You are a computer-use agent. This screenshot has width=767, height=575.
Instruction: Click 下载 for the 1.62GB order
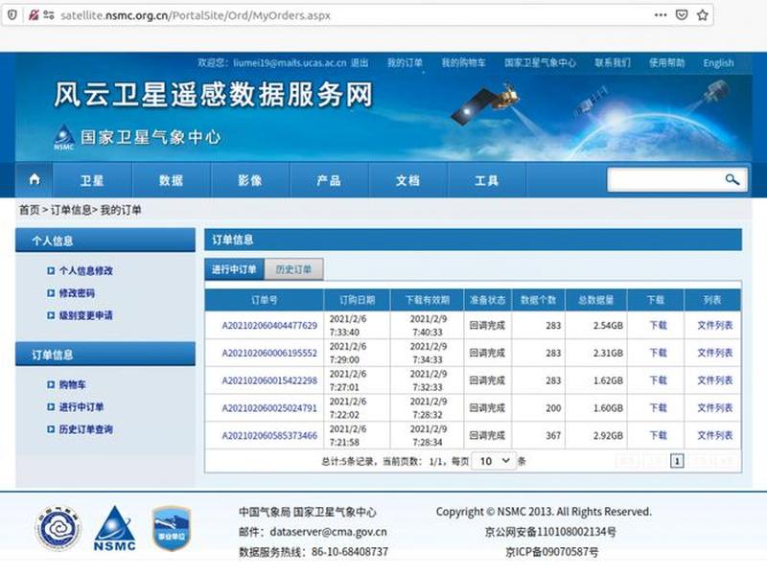coord(658,379)
